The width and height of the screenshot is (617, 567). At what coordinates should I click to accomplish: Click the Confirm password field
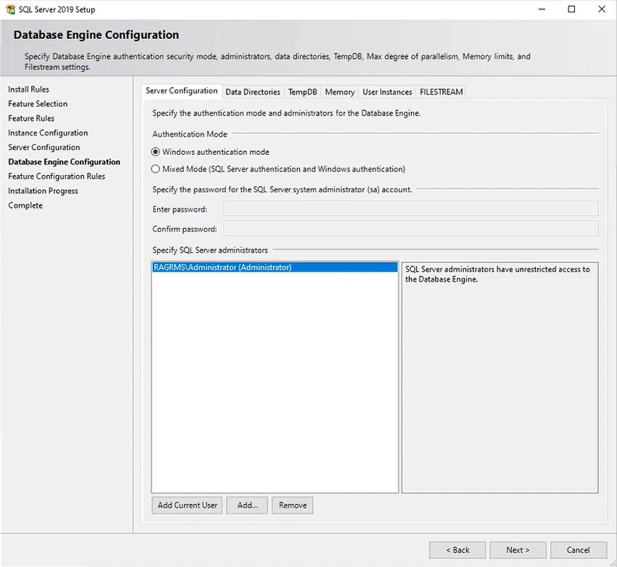[x=411, y=228]
